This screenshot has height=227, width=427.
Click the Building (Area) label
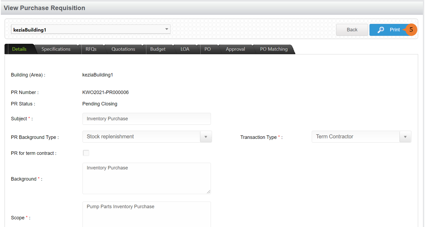[28, 75]
